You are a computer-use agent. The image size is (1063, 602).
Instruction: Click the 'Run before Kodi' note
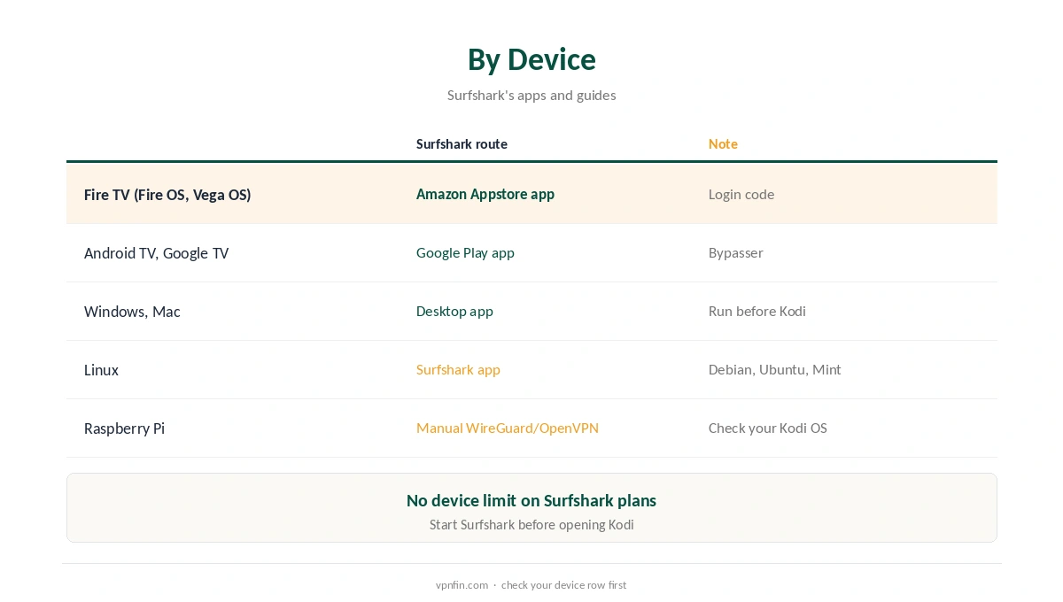[x=757, y=311]
